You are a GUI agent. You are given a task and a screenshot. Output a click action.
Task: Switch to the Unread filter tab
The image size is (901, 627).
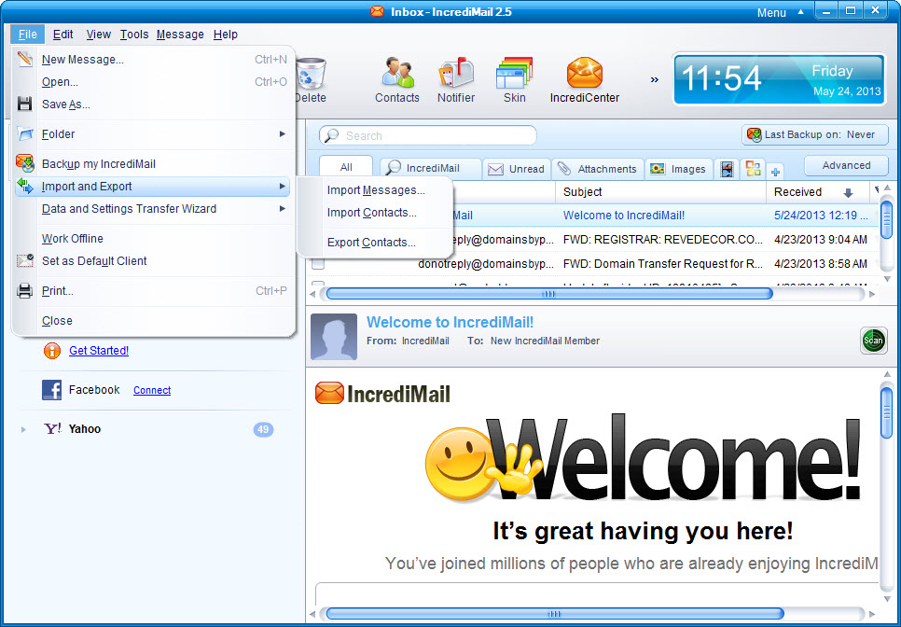[517, 169]
